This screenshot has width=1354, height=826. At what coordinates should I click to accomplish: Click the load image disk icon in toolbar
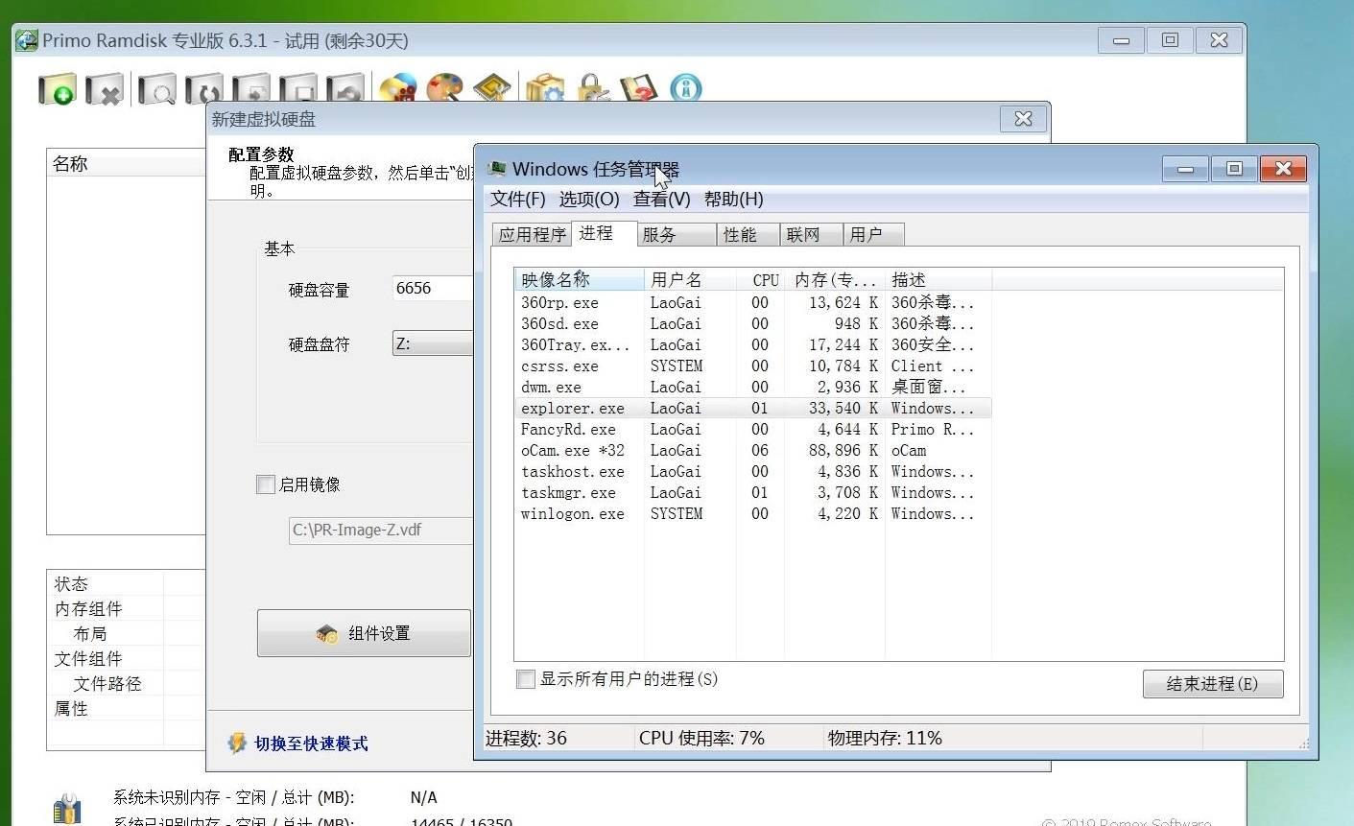251,89
